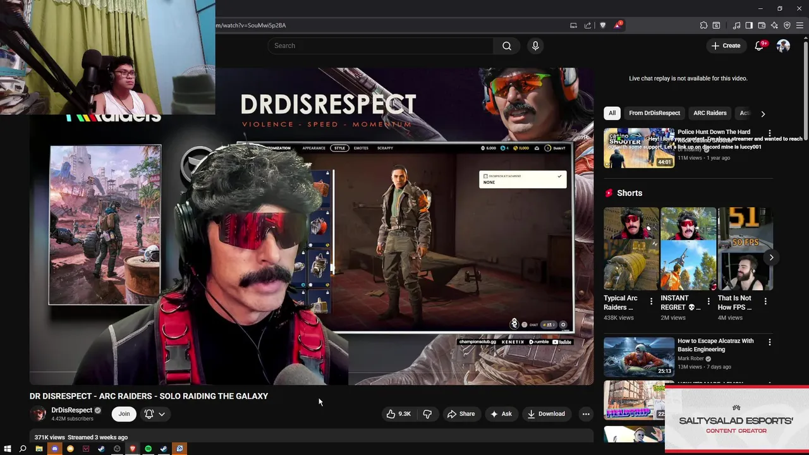Open options menu for Typical Arc Raiders short

[651, 302]
